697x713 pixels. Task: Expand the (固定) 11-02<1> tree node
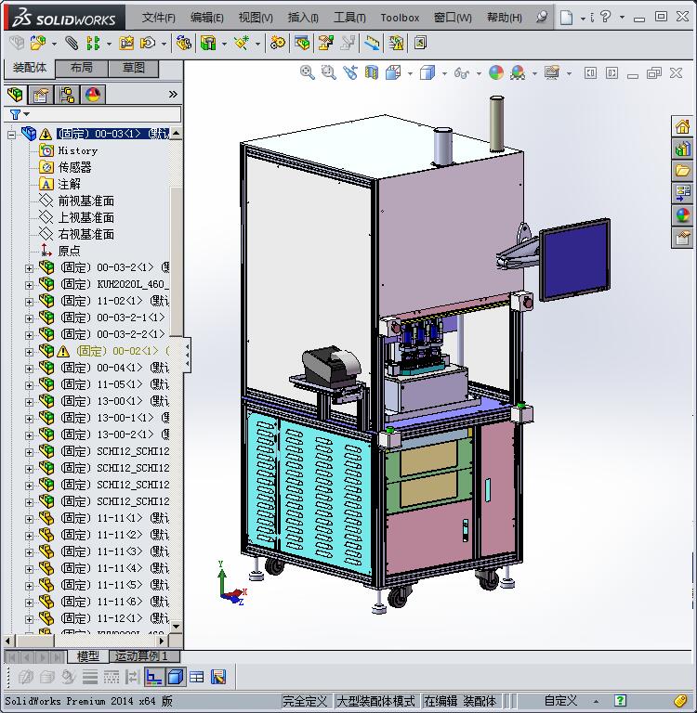[29, 302]
